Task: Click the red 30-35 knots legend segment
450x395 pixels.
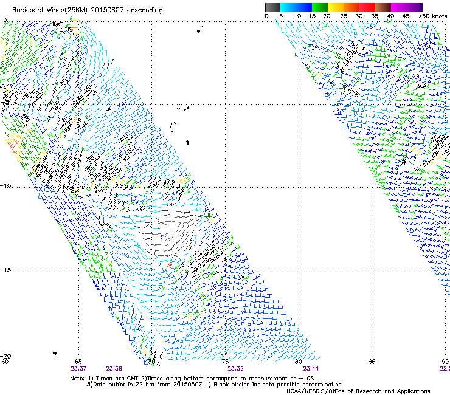Action: [x=367, y=7]
